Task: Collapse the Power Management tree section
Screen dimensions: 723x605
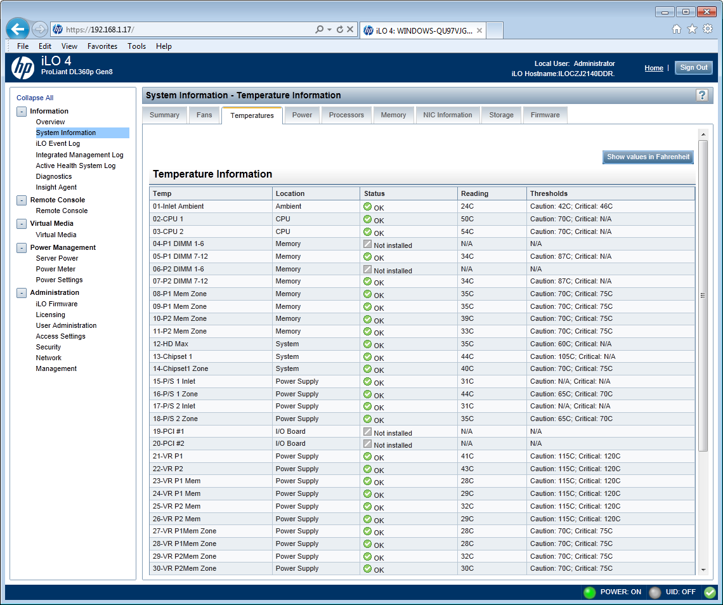Action: click(x=22, y=247)
